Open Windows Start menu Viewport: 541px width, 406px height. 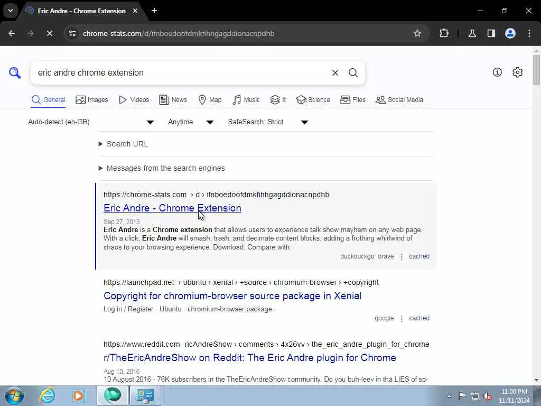[x=14, y=395]
